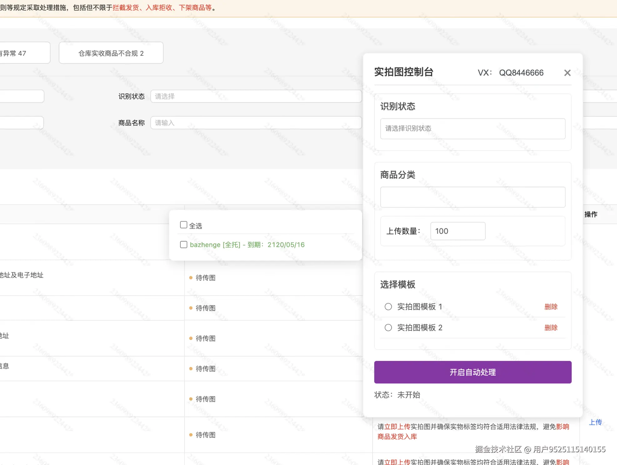The image size is (617, 465).
Task: Check the 全选 checkbox
Action: 183,224
